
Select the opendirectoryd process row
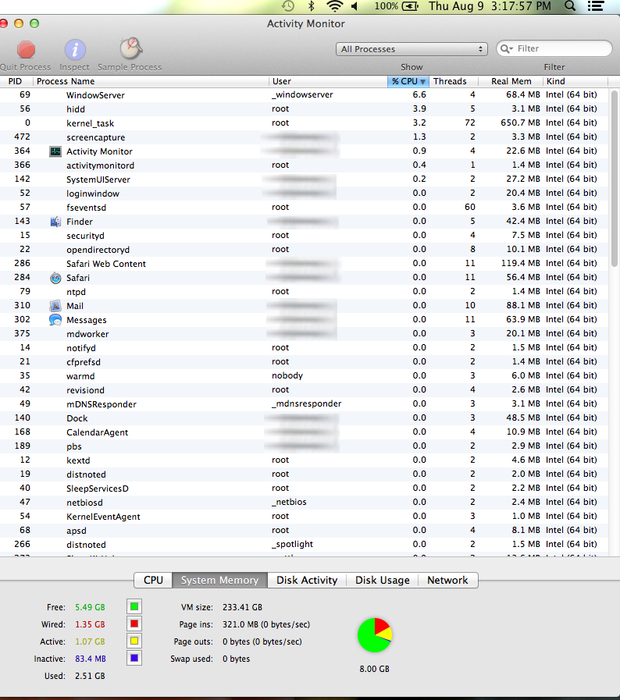(x=304, y=250)
